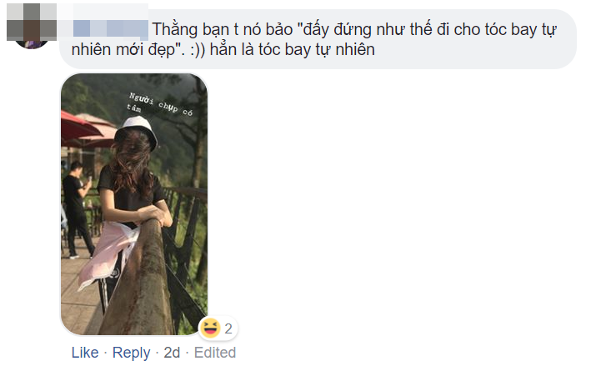The width and height of the screenshot is (616, 371).
Task: Click the Haha reaction emoji
Action: pyautogui.click(x=210, y=328)
